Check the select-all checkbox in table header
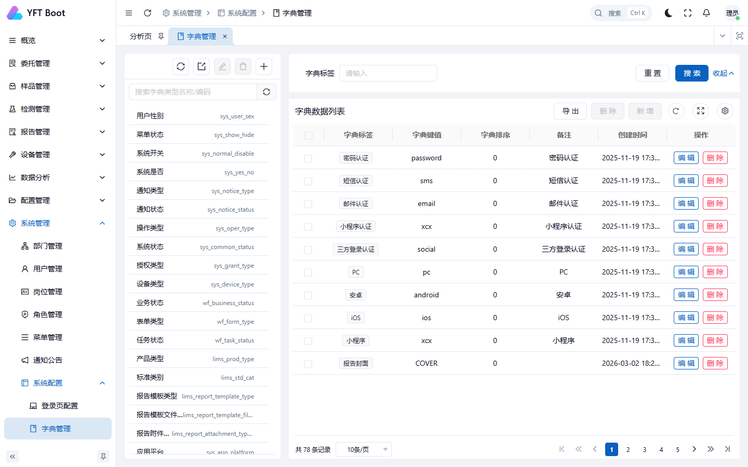The image size is (748, 467). (309, 135)
